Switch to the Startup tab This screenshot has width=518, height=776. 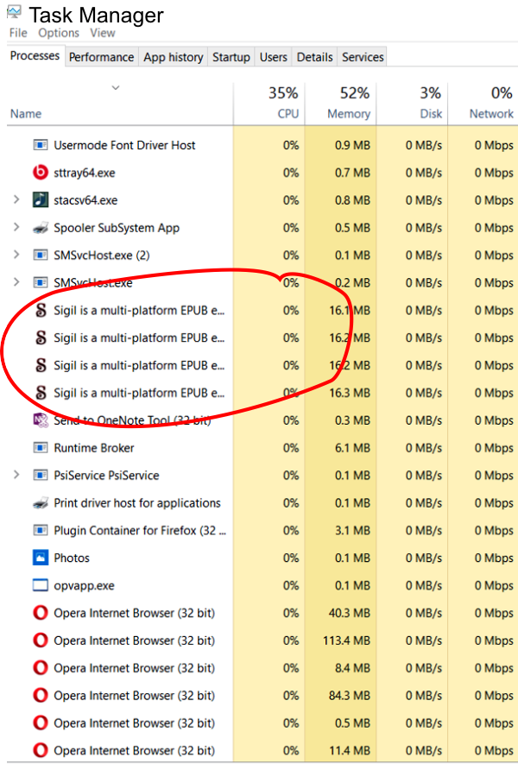pyautogui.click(x=231, y=58)
